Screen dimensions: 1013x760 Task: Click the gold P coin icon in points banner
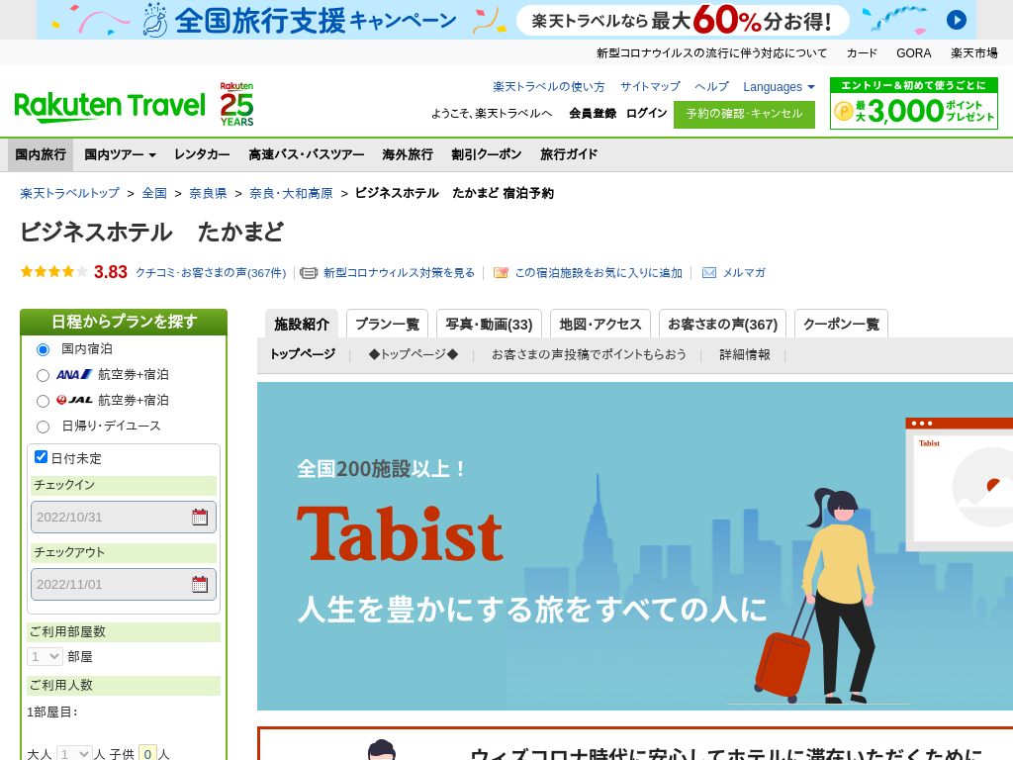(x=844, y=111)
